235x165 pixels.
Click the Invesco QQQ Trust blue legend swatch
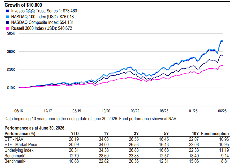point(7,11)
